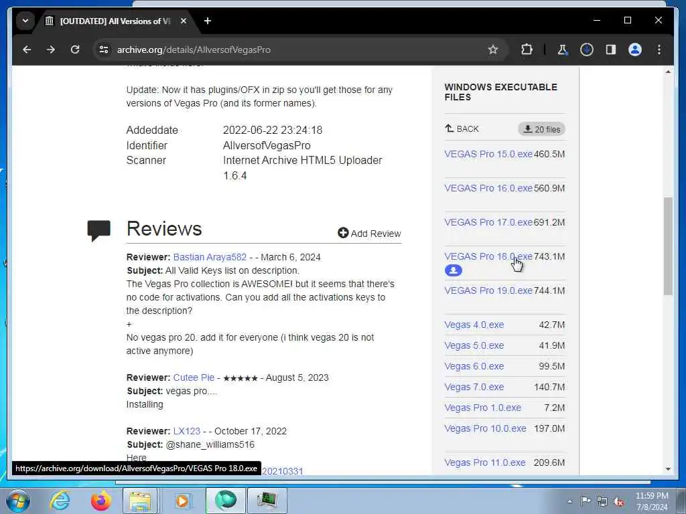
Task: Click the page vertical scrollbar thumb
Action: tap(668, 246)
